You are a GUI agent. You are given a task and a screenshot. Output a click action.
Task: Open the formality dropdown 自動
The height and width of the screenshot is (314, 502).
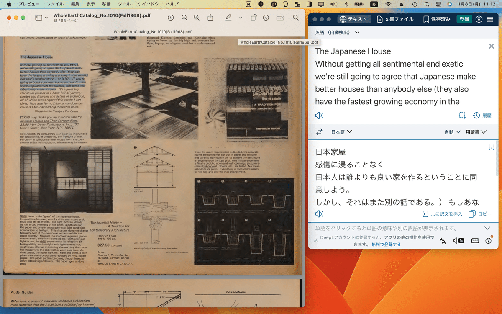[x=453, y=132]
